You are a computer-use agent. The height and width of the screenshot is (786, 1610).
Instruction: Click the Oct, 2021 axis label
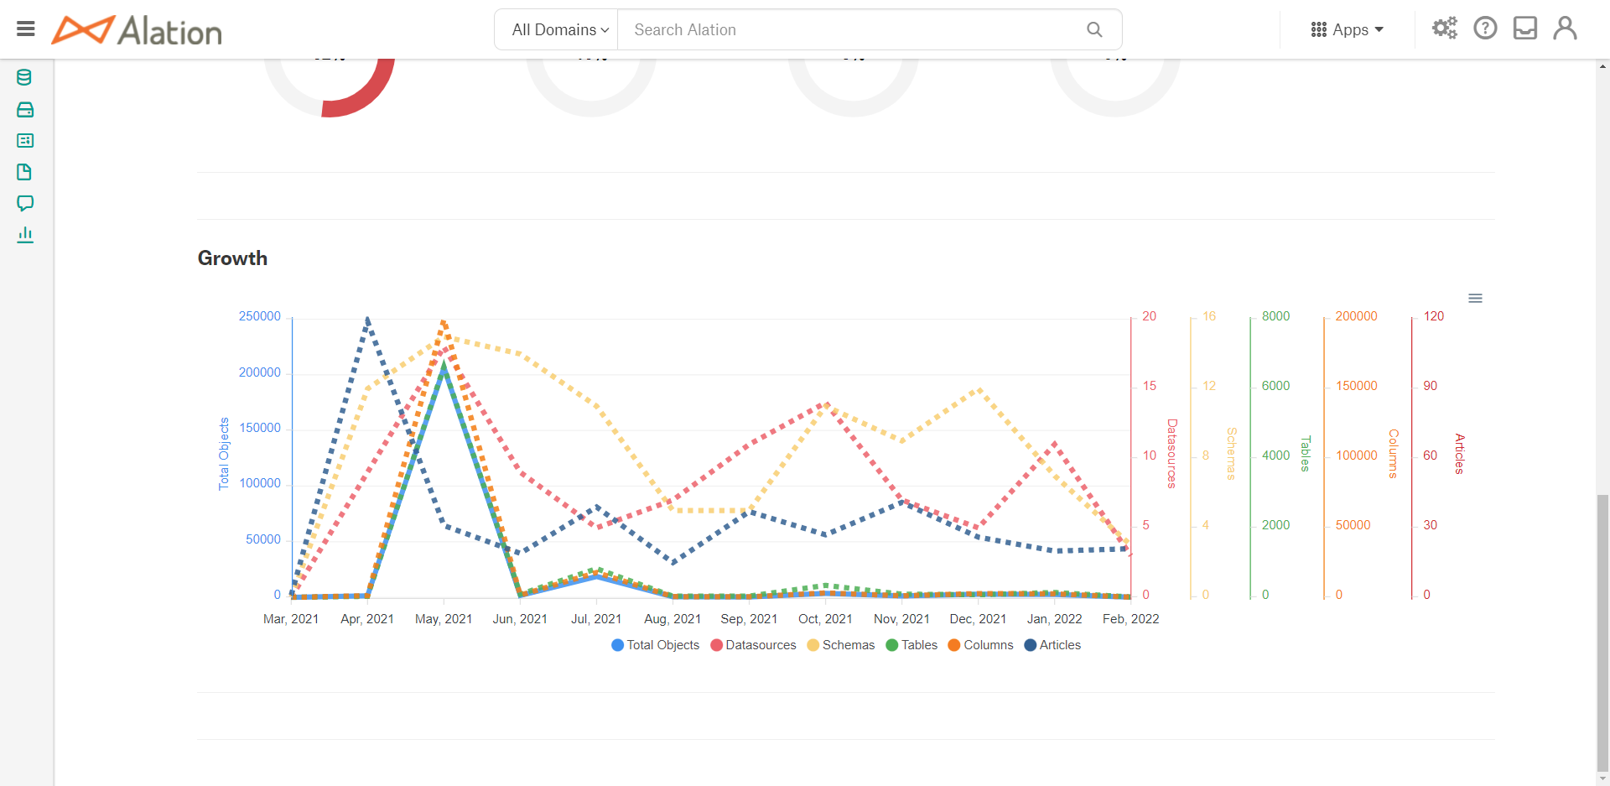coord(825,619)
